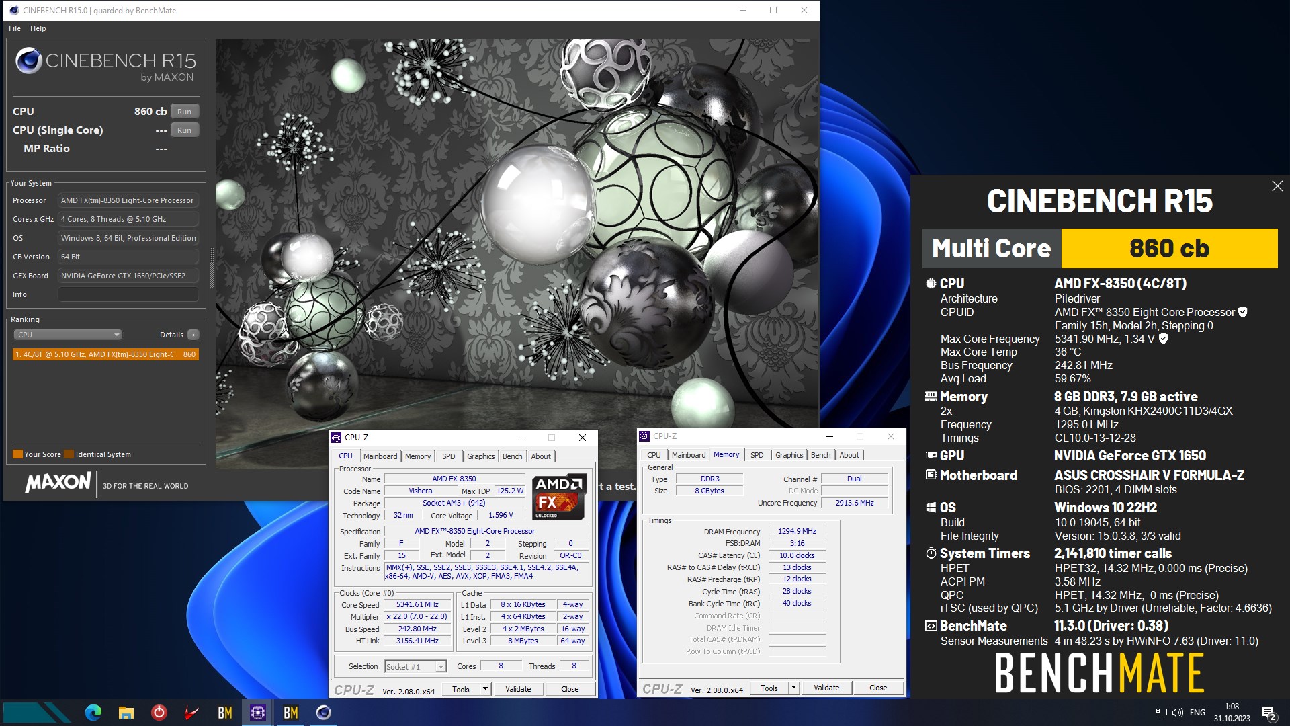The height and width of the screenshot is (726, 1290).
Task: Open the network icon in the system tray
Action: click(1161, 713)
